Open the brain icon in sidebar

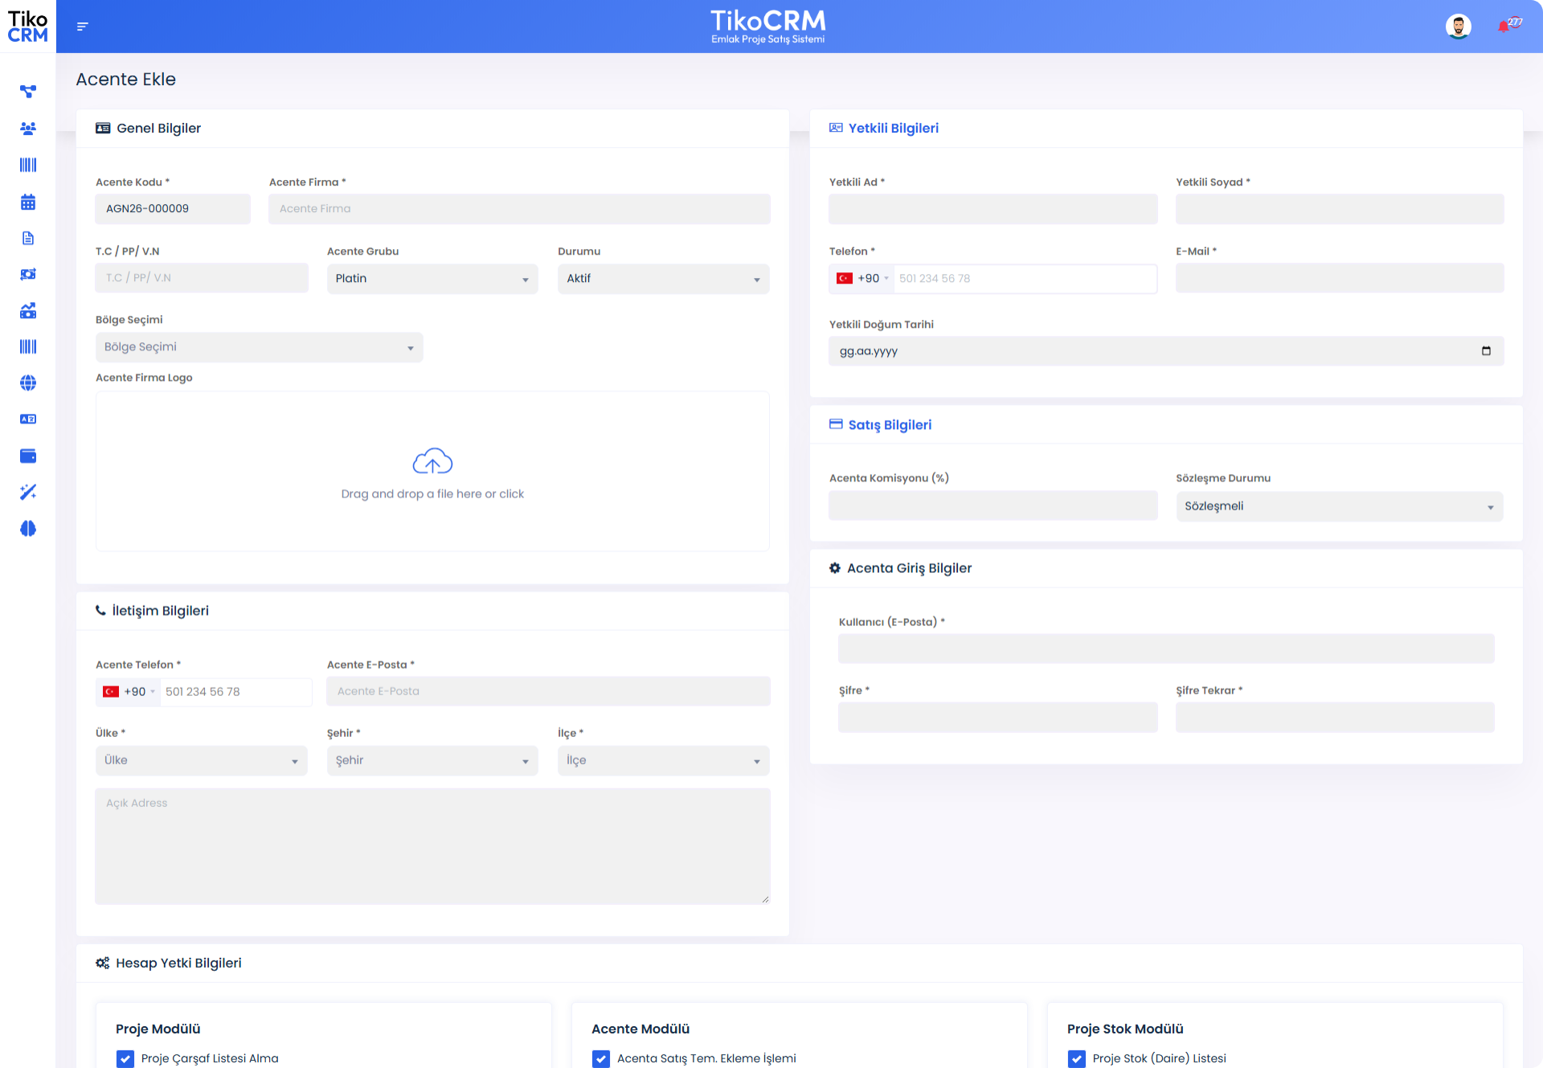[x=28, y=528]
